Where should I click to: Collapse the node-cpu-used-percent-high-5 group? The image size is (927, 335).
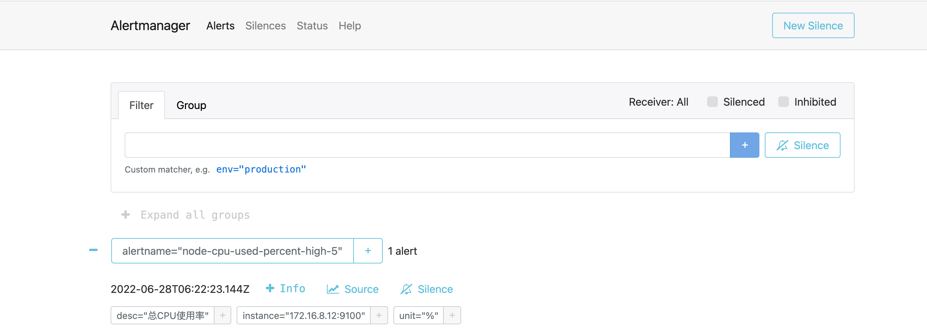tap(93, 250)
